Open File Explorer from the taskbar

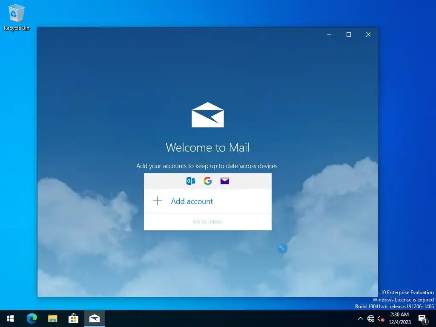tap(52, 318)
